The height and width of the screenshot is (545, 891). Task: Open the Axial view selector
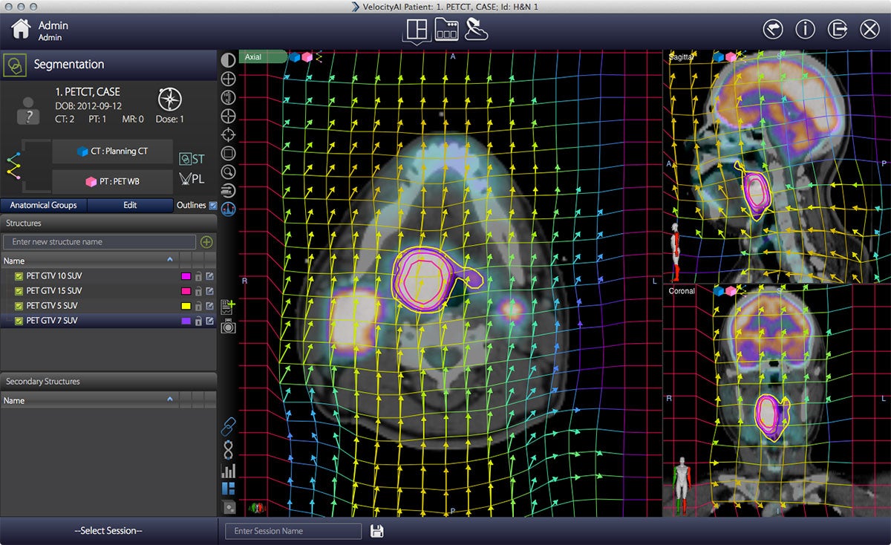tap(263, 57)
